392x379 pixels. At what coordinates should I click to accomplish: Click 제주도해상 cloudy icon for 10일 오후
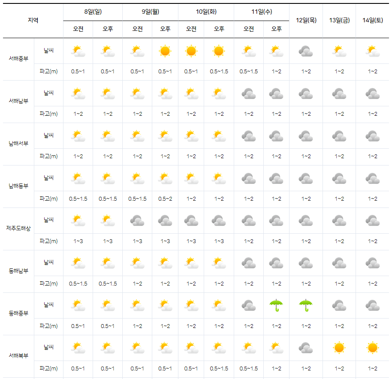click(219, 221)
